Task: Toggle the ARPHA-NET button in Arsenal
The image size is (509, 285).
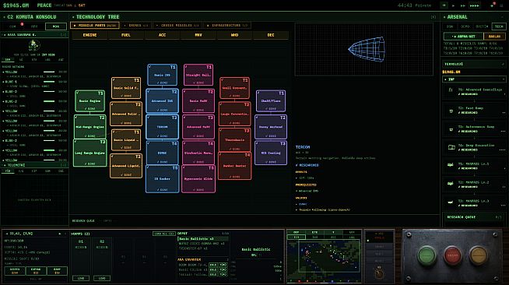Action: 463,37
